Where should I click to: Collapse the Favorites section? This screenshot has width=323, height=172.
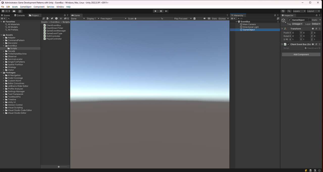tap(2, 22)
